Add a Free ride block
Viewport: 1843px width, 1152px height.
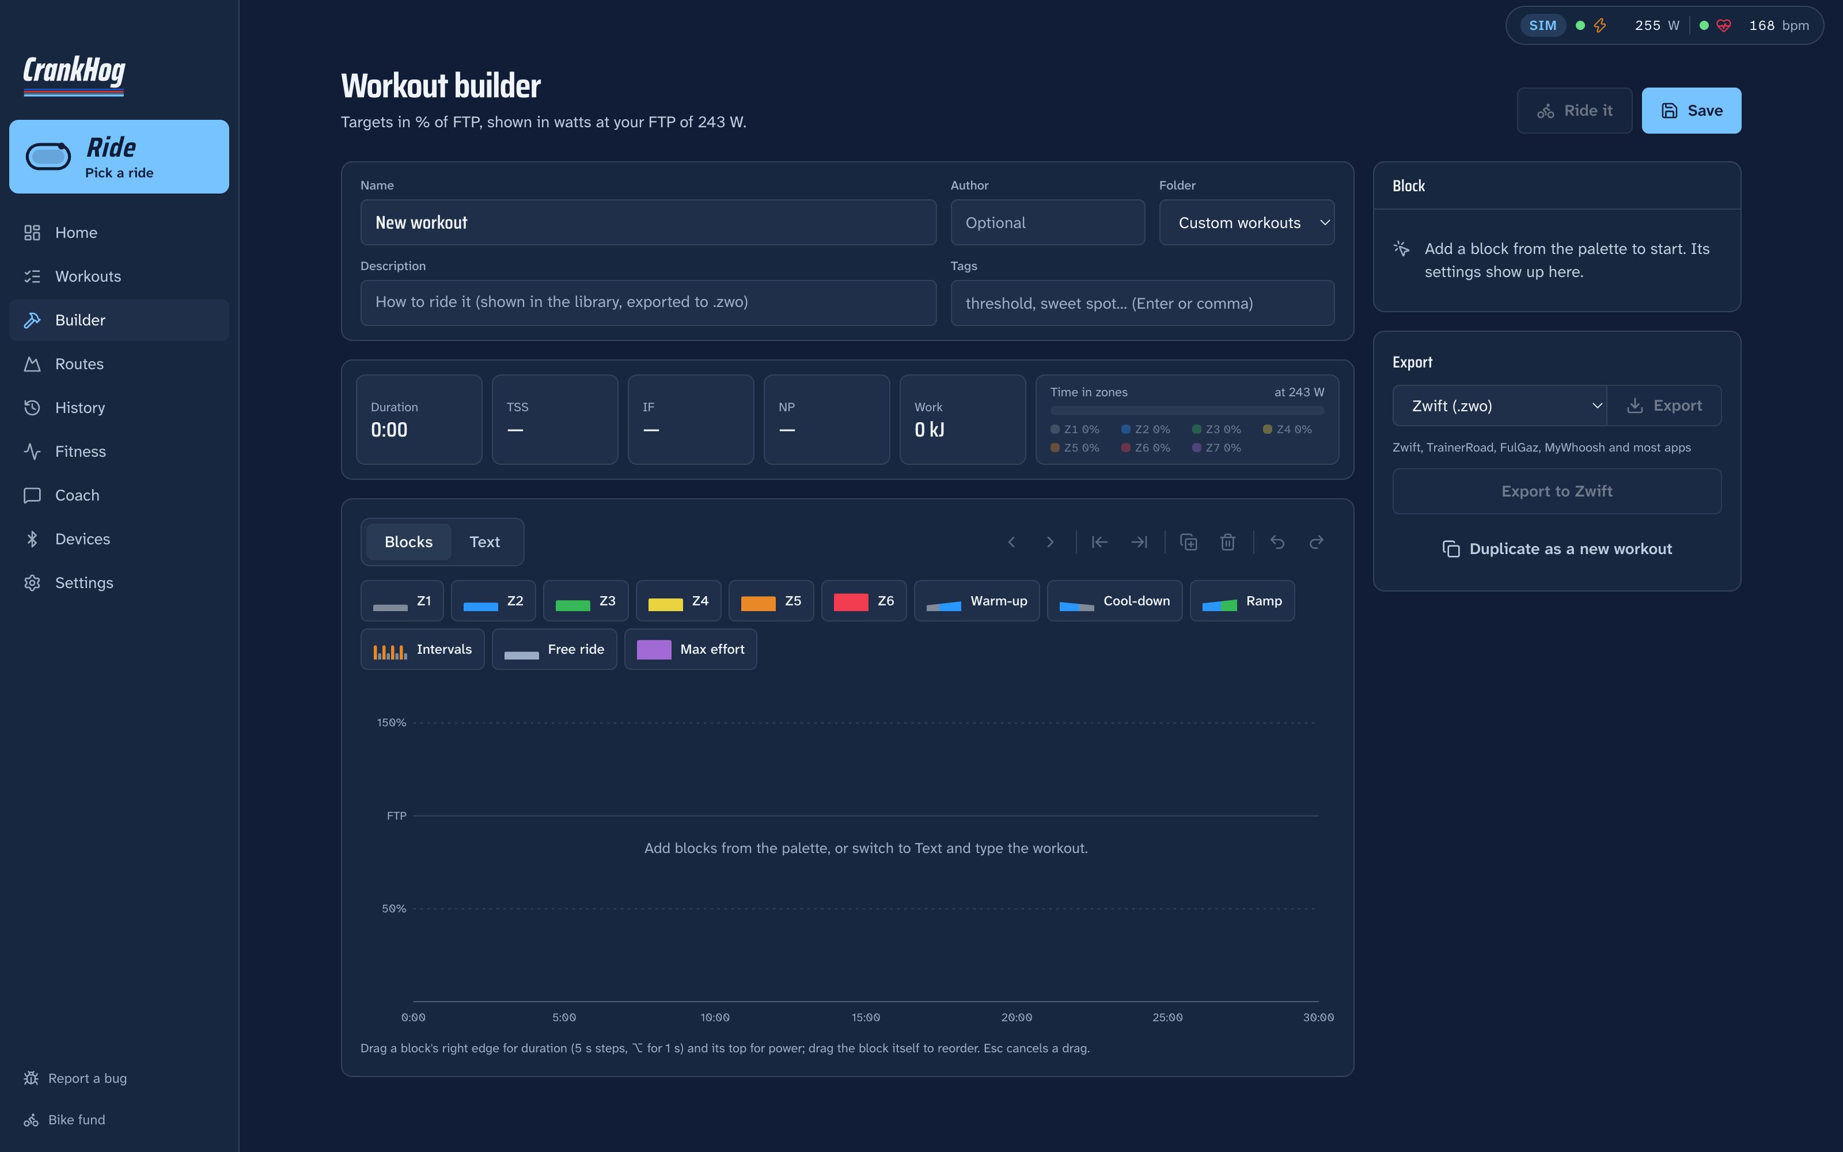pos(555,649)
